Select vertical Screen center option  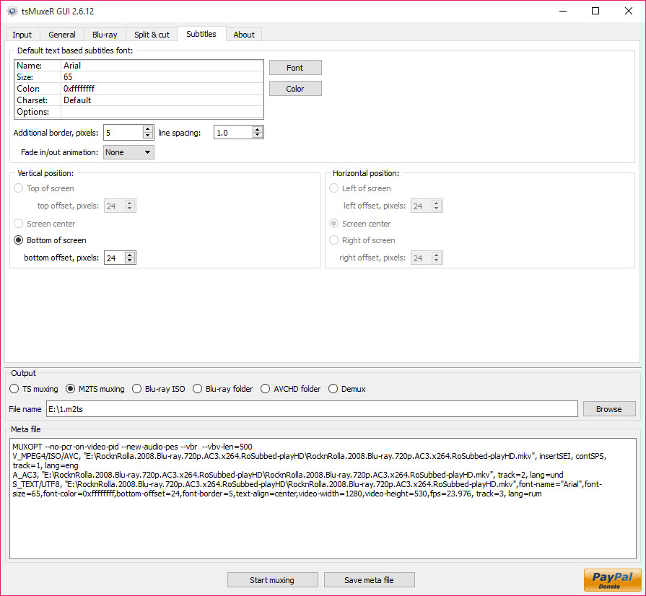click(45, 224)
